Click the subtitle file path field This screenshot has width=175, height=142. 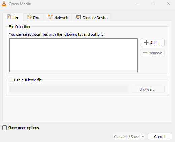pyautogui.click(x=69, y=89)
